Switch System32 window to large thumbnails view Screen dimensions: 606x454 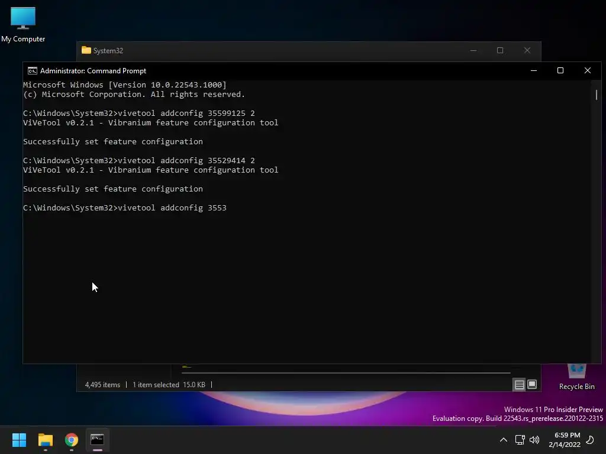(532, 384)
